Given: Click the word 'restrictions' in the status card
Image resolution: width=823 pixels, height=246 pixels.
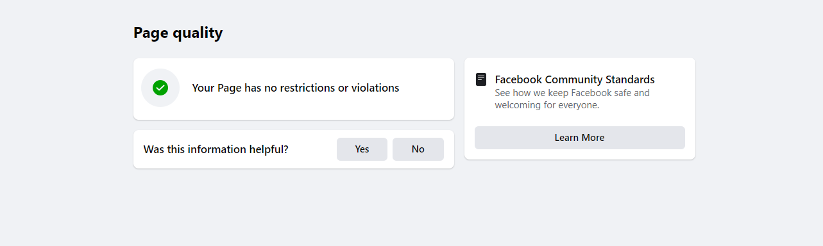Looking at the screenshot, I should 307,88.
